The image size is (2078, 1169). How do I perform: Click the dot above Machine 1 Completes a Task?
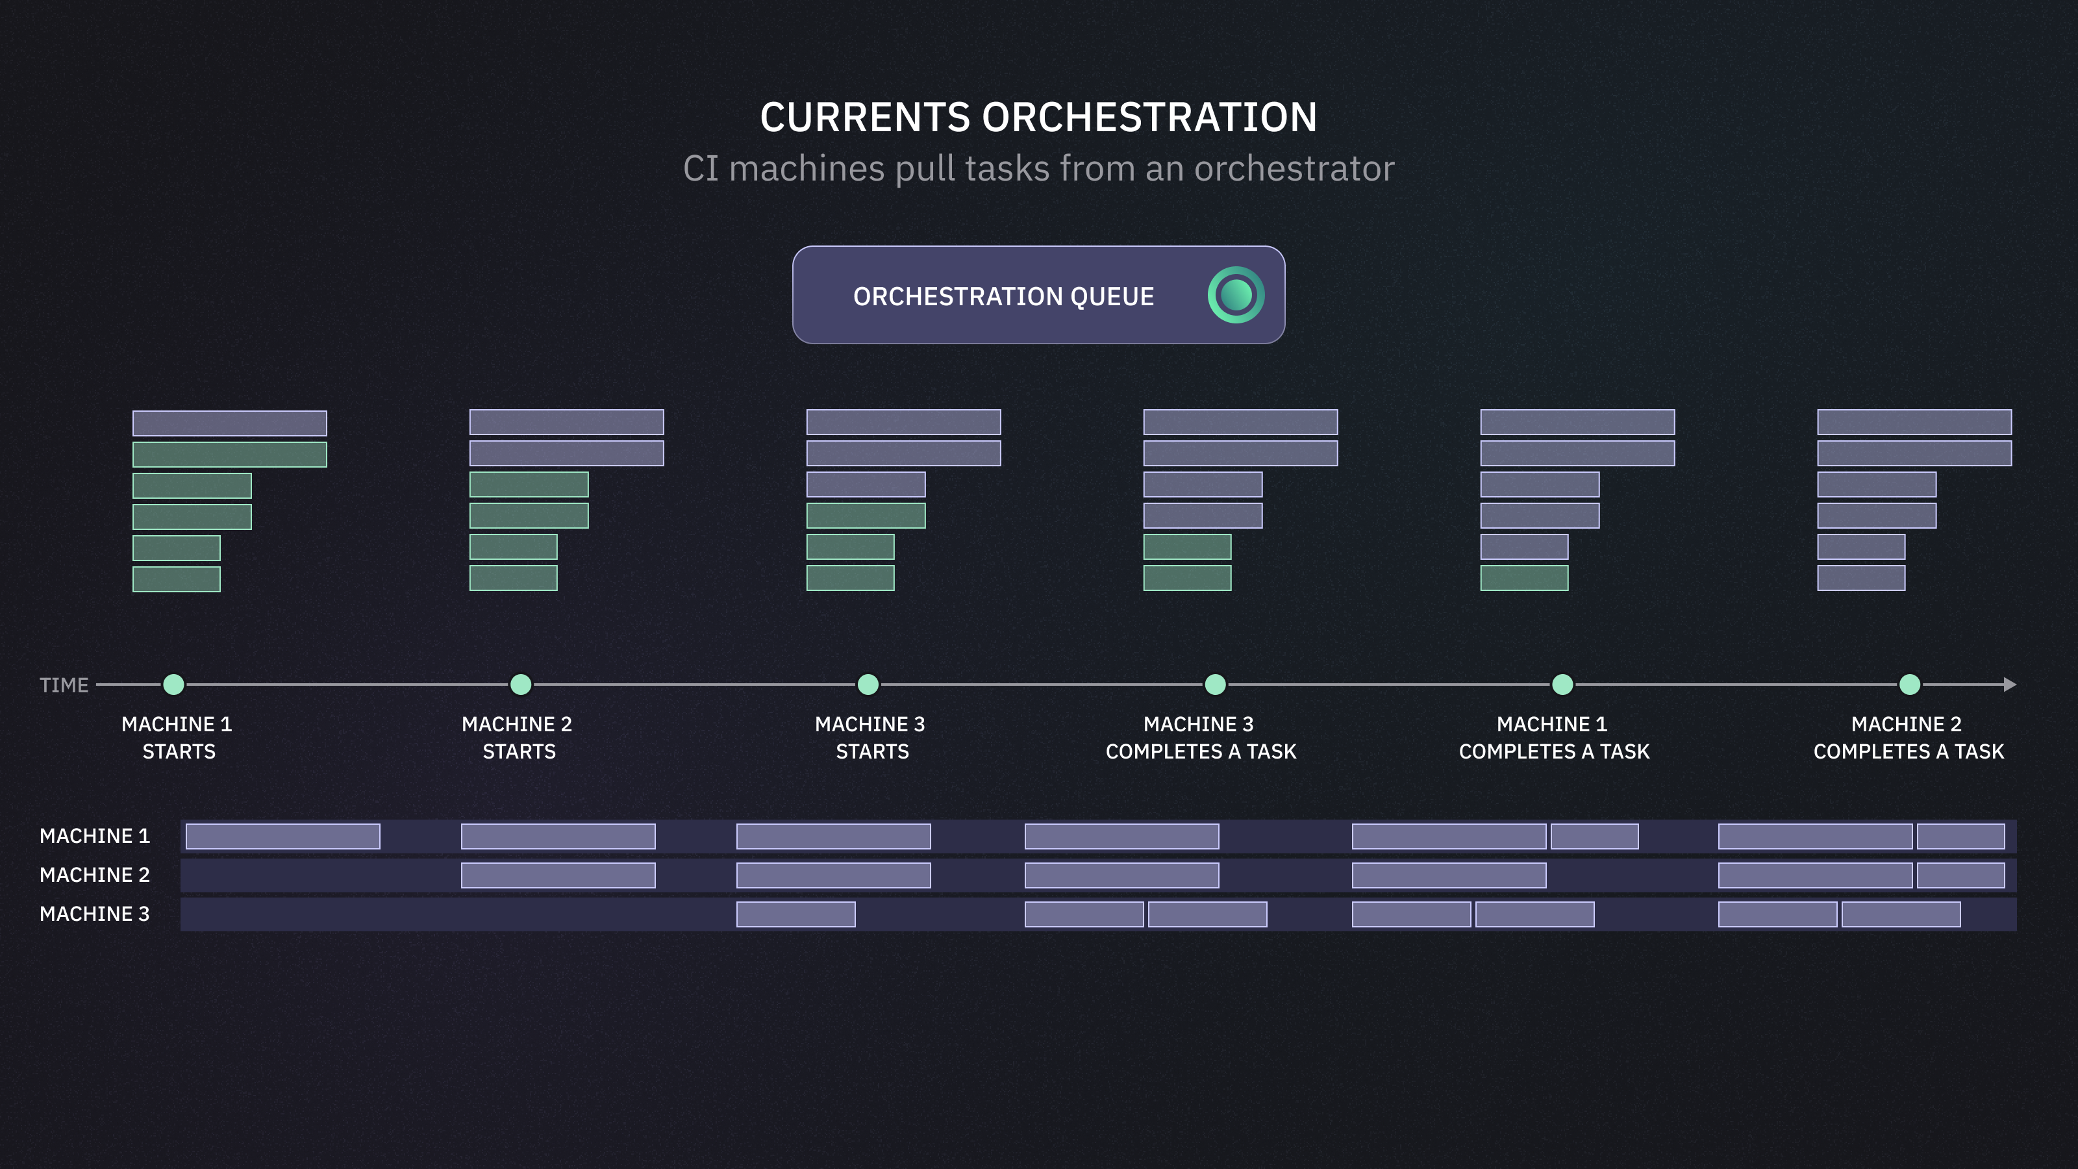[x=1562, y=685]
